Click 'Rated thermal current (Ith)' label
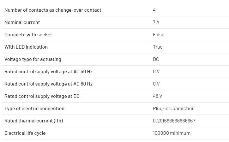The height and width of the screenshot is (142, 229). (34, 121)
